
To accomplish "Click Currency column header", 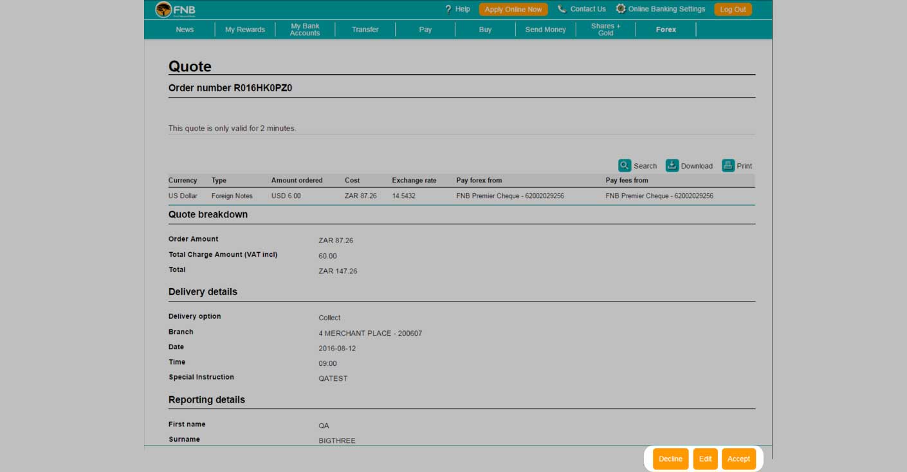I will coord(183,181).
